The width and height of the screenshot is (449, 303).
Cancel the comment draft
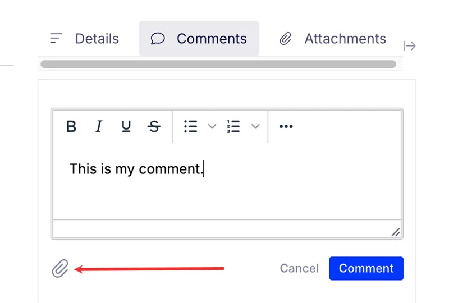pos(299,268)
